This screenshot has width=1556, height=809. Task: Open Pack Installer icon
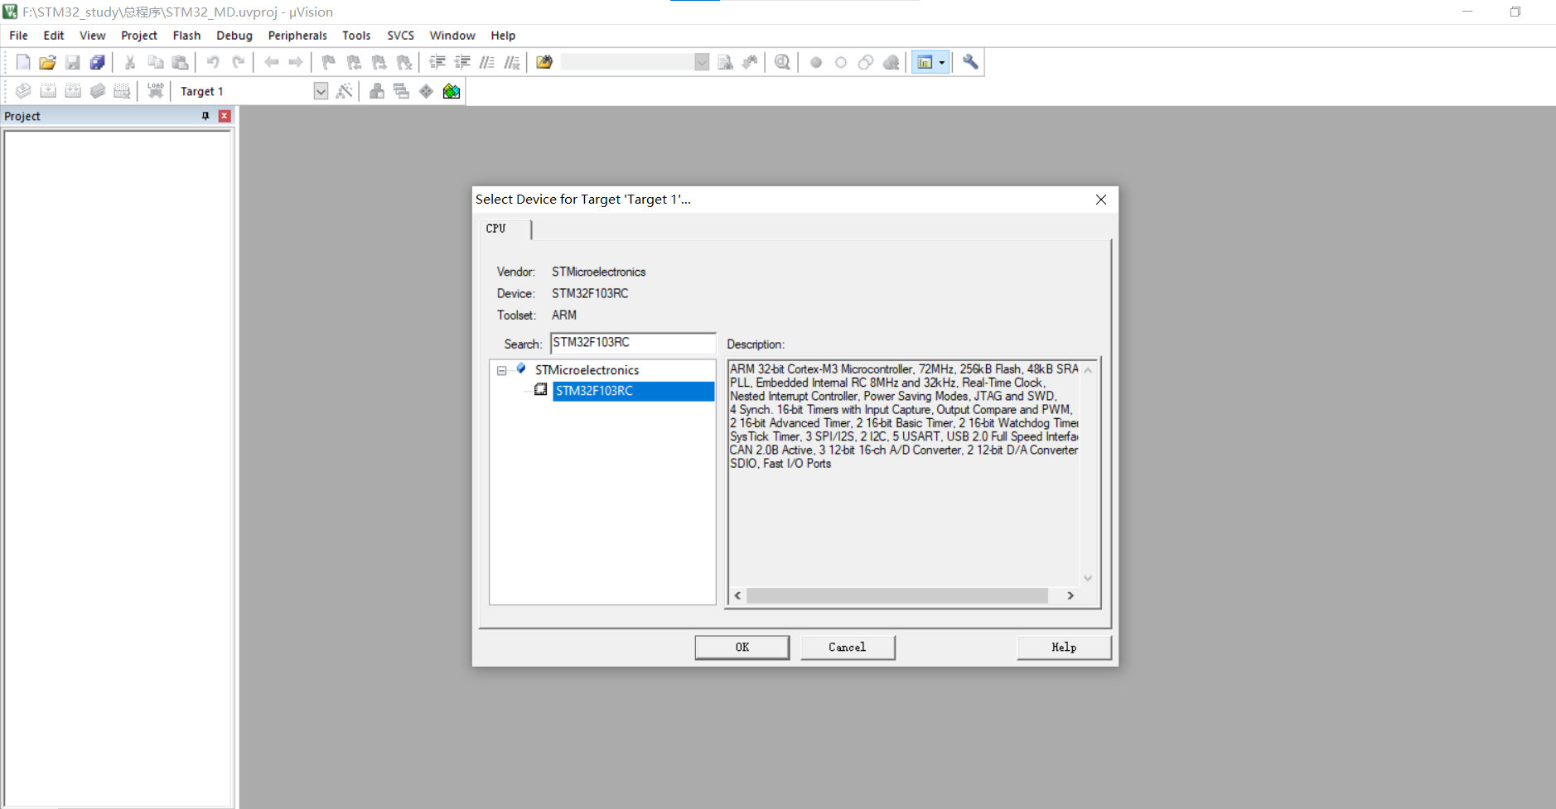click(452, 91)
